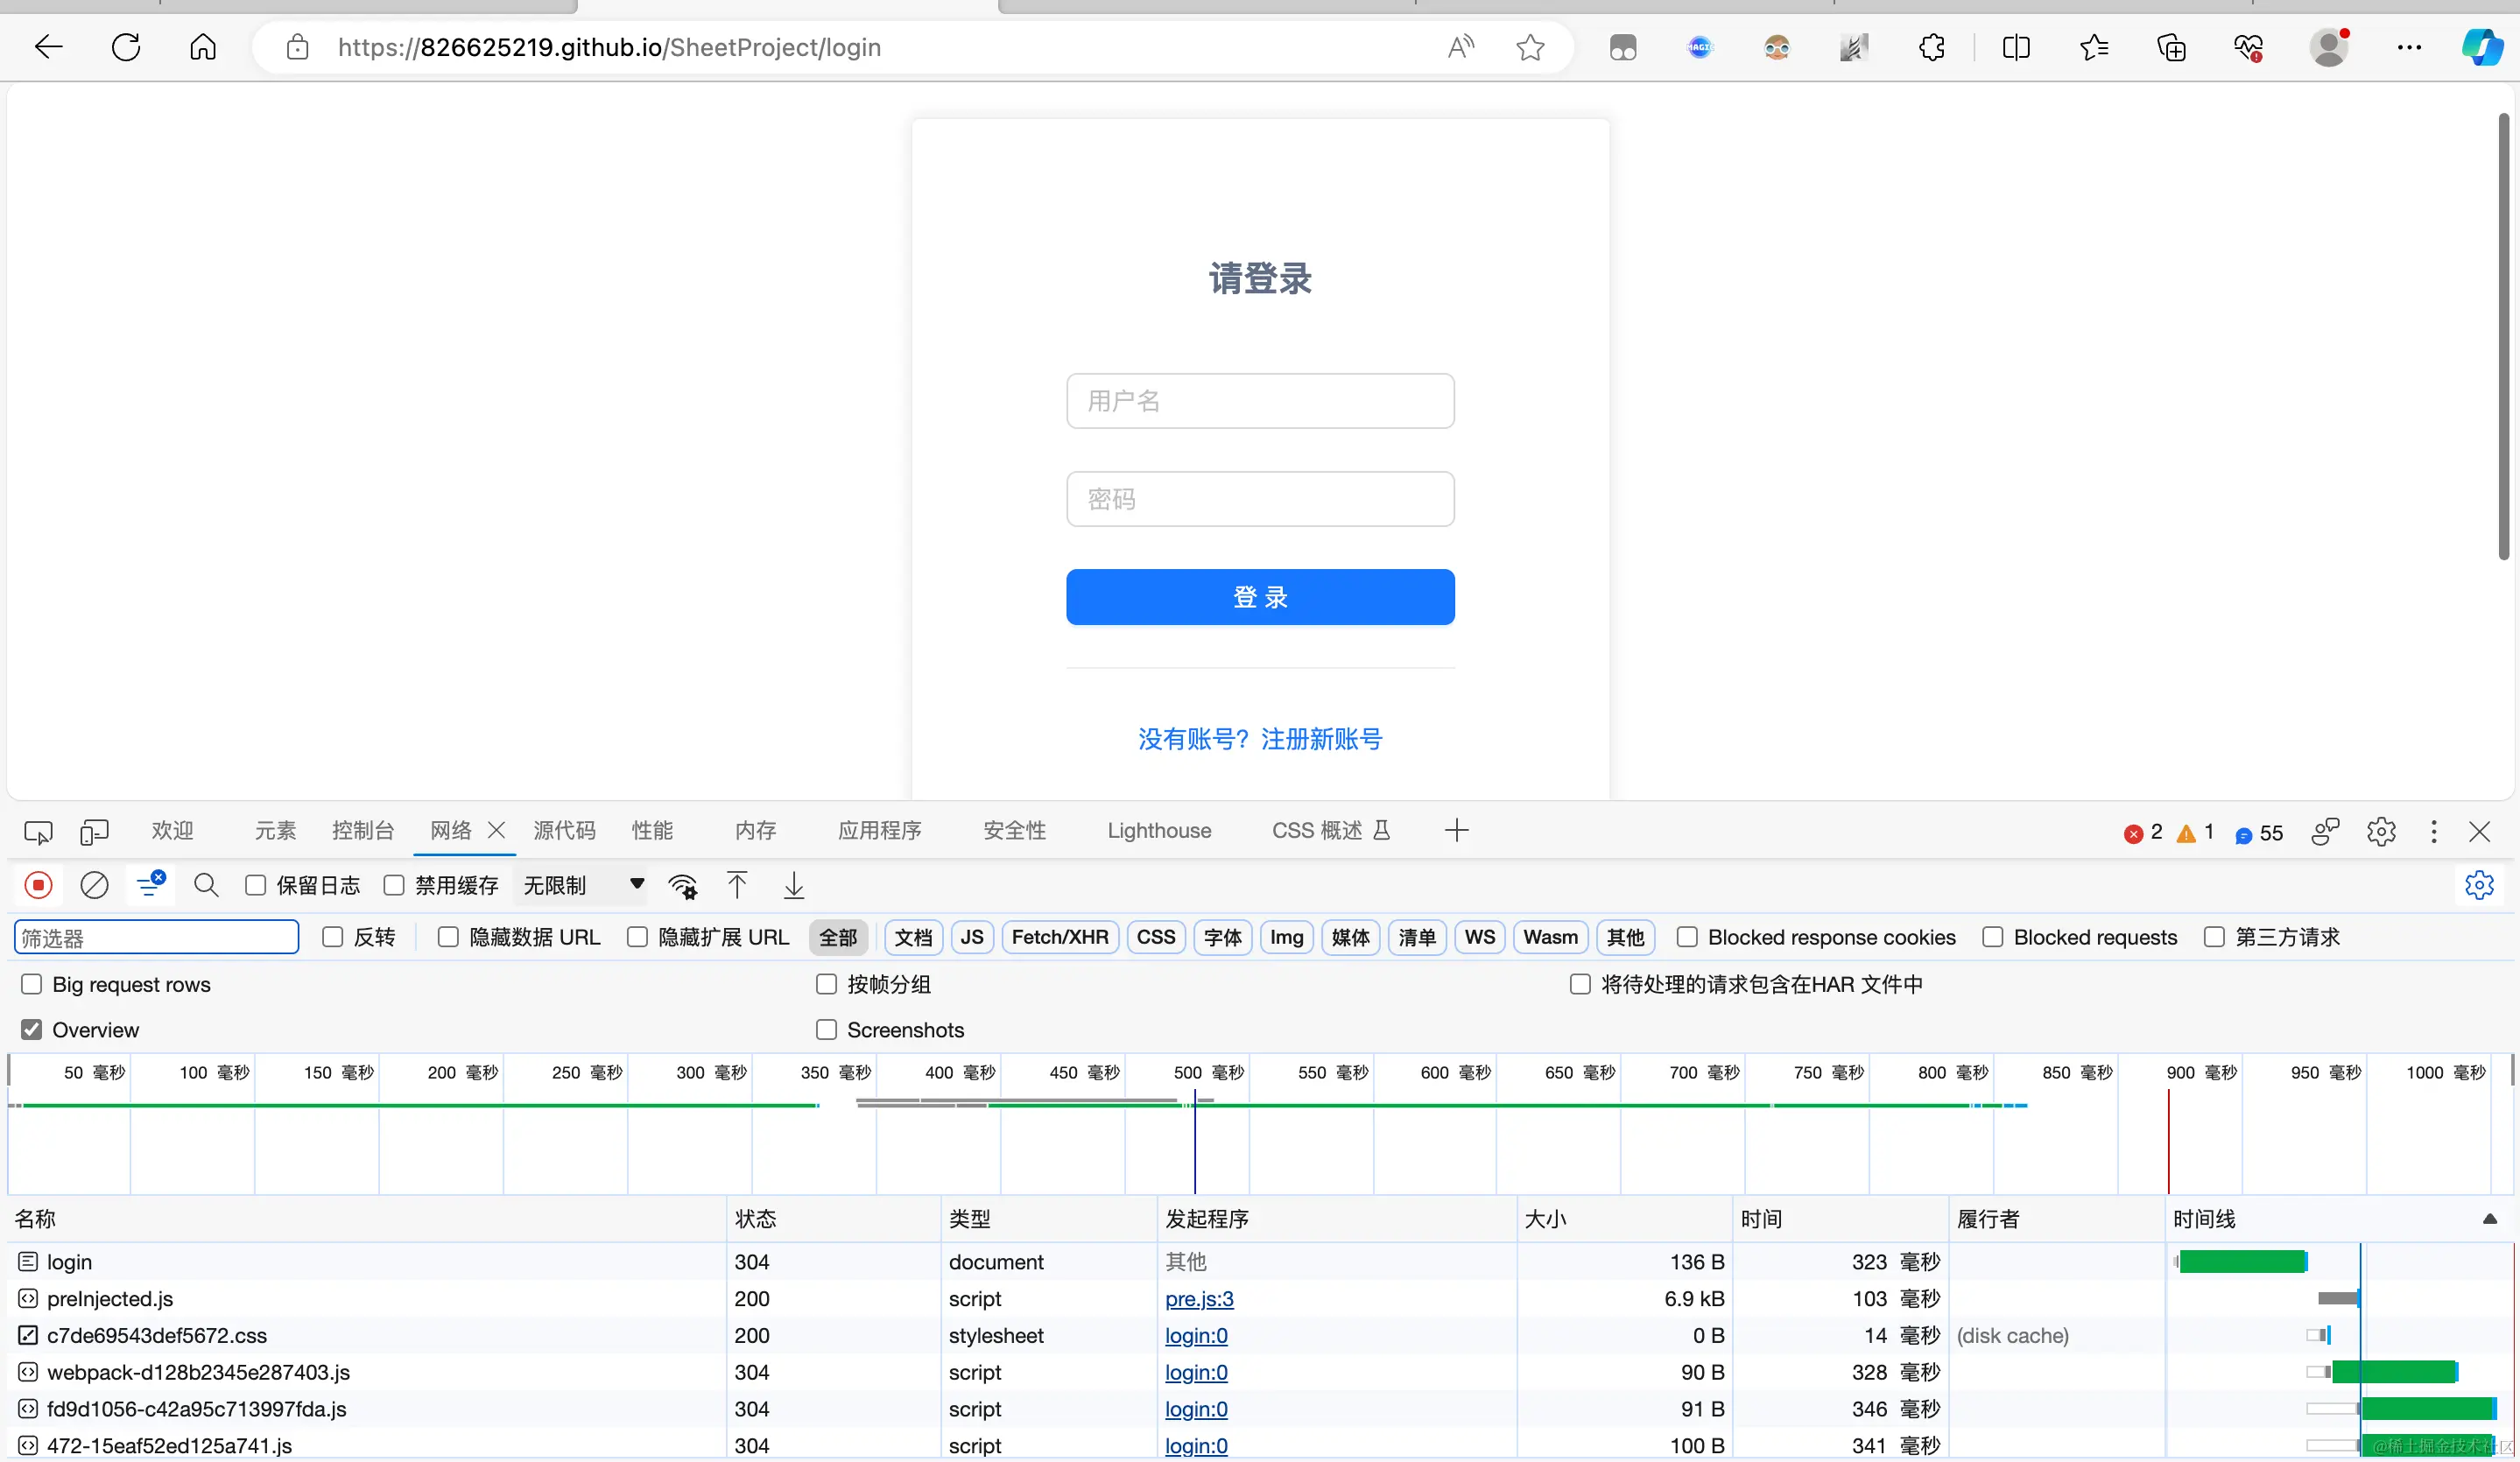The height and width of the screenshot is (1462, 2520).
Task: Open pre.js:3 initiator link
Action: point(1199,1298)
